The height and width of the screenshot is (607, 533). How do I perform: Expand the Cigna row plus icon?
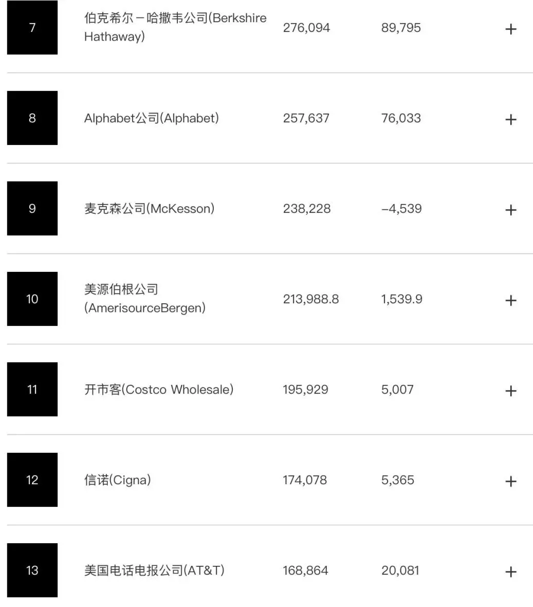coord(510,481)
